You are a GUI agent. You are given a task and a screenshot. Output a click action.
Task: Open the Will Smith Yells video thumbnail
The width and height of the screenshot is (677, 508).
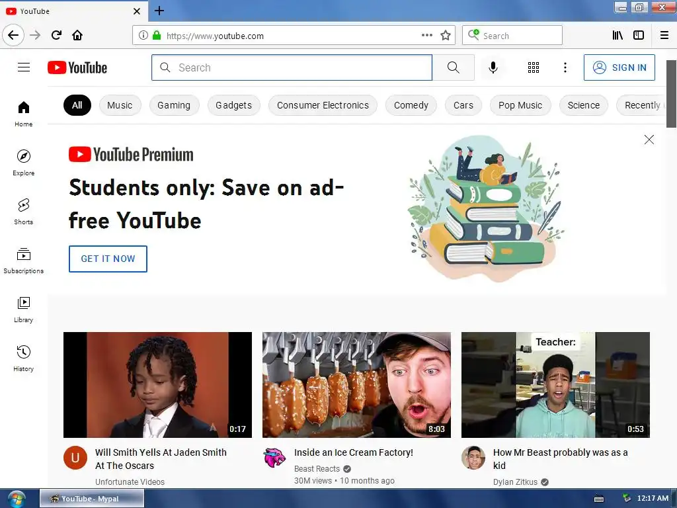157,384
